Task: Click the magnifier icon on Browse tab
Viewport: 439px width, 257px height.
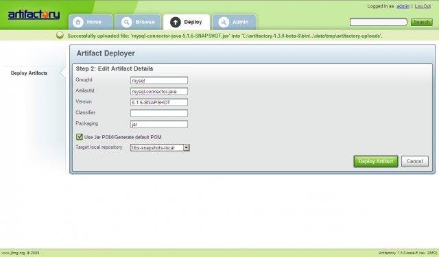Action: tap(126, 22)
